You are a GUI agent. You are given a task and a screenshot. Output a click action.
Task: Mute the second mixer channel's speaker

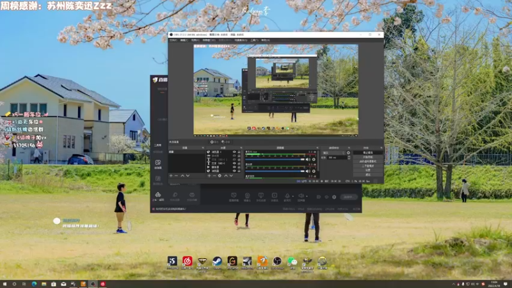pos(307,171)
